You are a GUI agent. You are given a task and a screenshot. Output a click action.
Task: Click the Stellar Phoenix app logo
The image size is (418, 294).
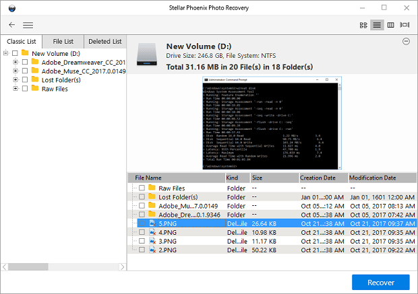[x=12, y=8]
